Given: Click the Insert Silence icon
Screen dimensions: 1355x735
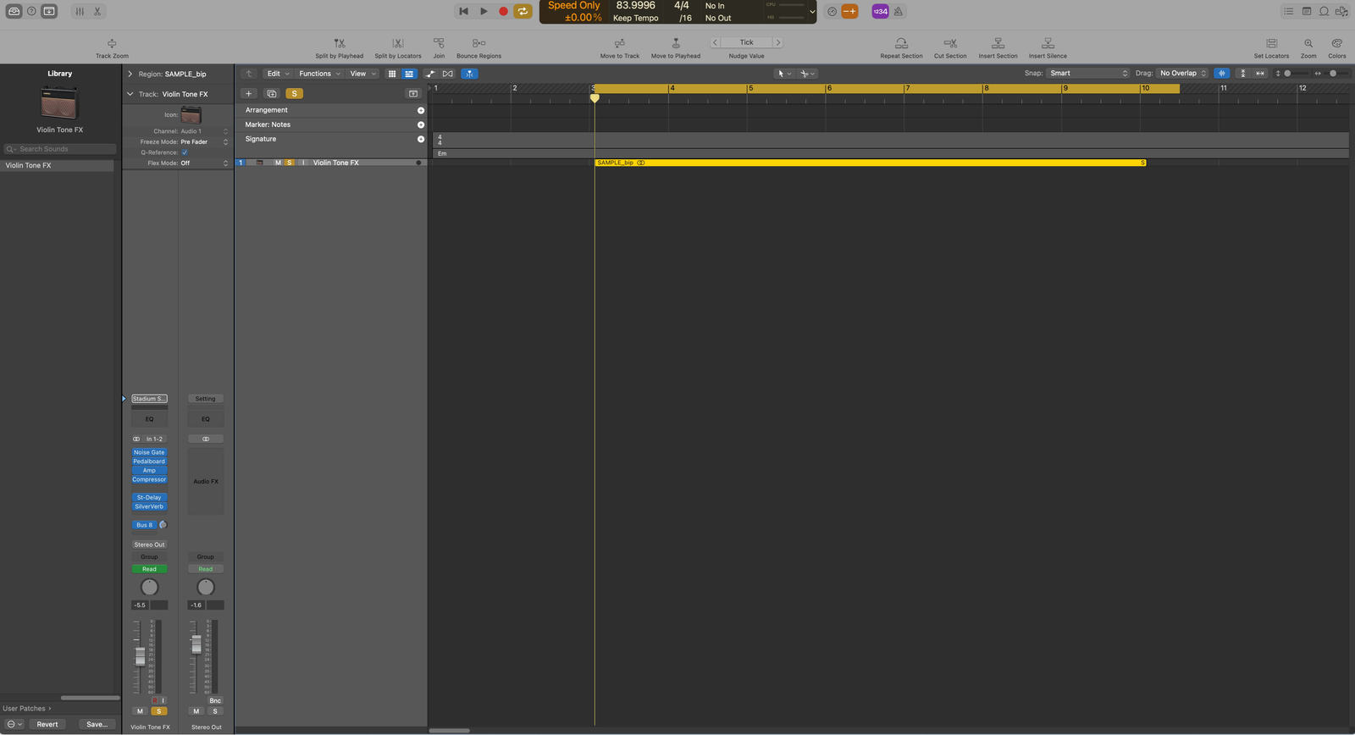Looking at the screenshot, I should click(1048, 43).
